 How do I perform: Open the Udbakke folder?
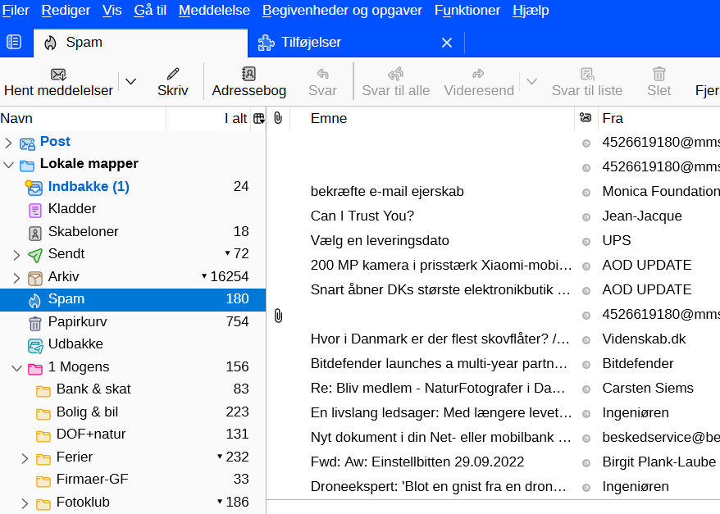[133, 344]
